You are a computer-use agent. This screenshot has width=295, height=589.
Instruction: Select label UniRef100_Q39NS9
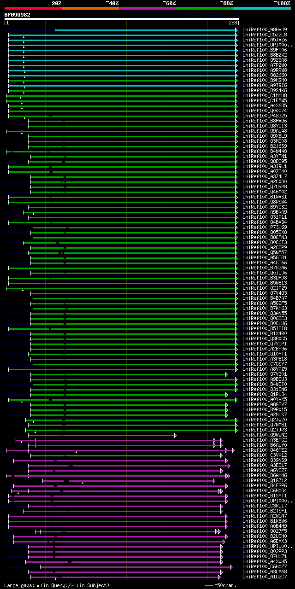265,461
